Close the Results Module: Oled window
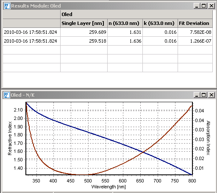The width and height of the screenshot is (217, 193). coord(211,6)
